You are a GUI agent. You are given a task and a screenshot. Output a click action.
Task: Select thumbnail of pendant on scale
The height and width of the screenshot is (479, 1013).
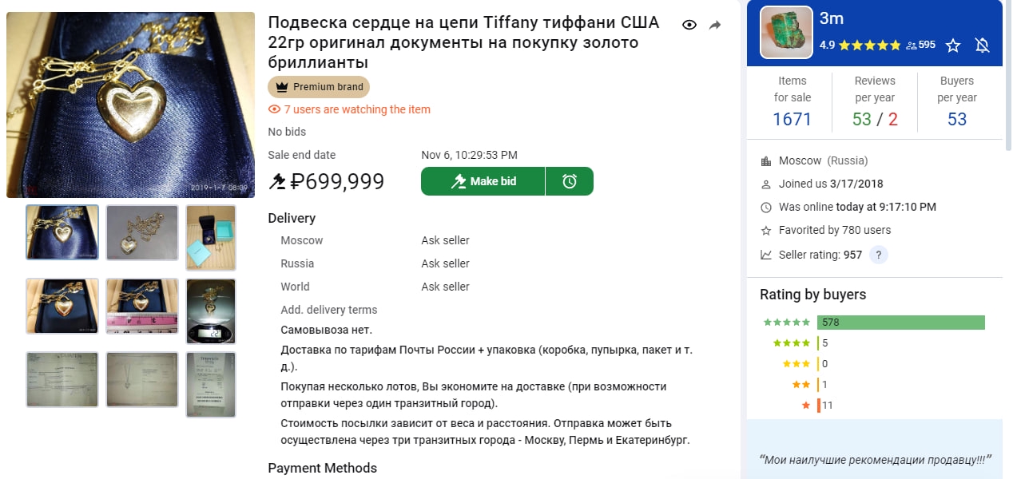click(211, 306)
